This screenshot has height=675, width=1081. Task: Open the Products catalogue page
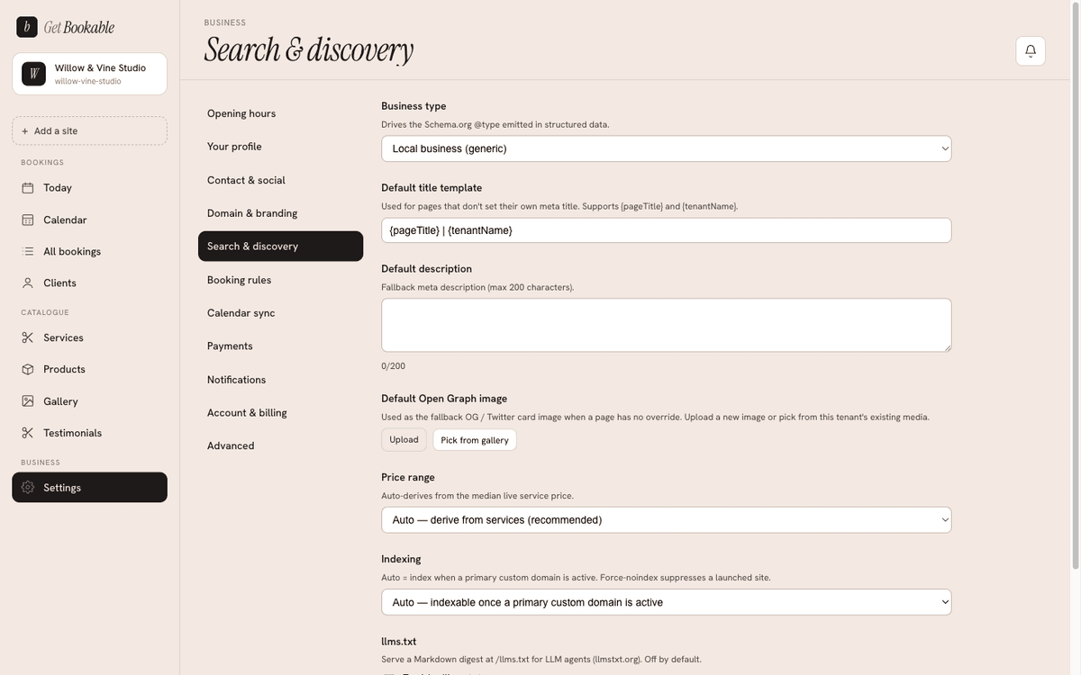pyautogui.click(x=89, y=369)
